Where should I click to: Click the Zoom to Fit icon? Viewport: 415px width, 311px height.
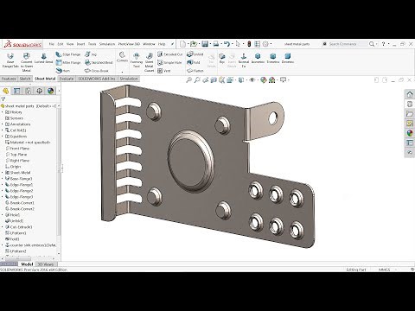(x=189, y=80)
